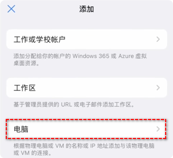Screen dimensions: 173x158
Task: Click the 桌面资源 description line
Action: point(26,63)
